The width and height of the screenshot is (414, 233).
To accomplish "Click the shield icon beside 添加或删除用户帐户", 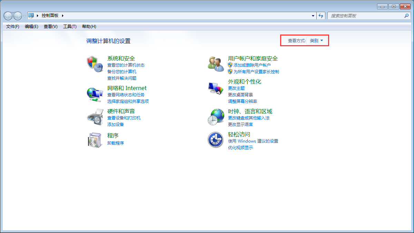I will tap(230, 65).
